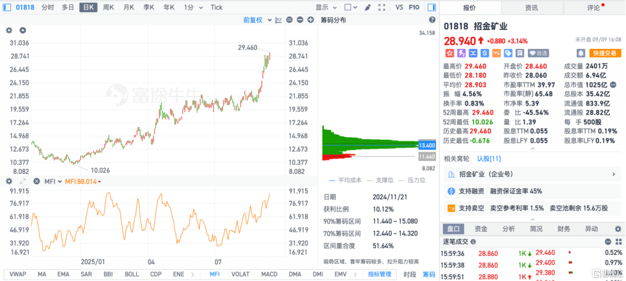The width and height of the screenshot is (626, 281).
Task: Click the purple lightning level-2 icon
Action: tap(461, 53)
